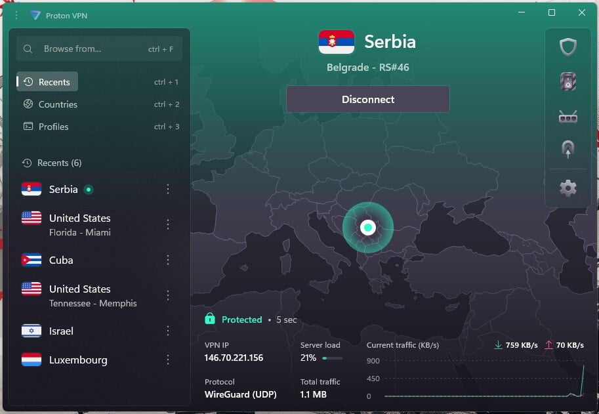Open the Kill Switch icon
599x414 pixels.
pyautogui.click(x=568, y=81)
